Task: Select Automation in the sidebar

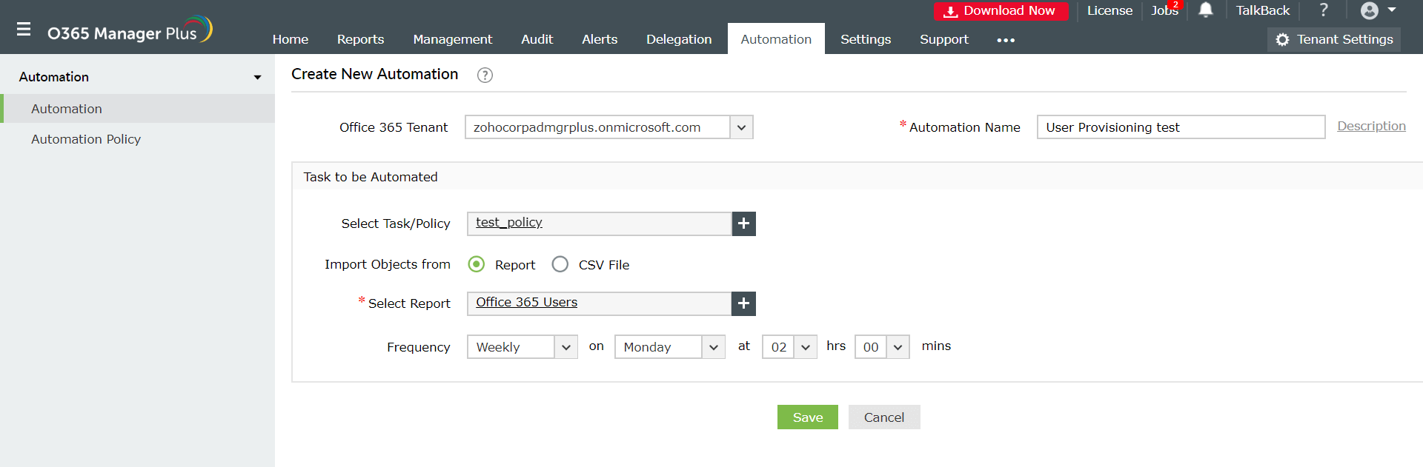Action: click(x=138, y=109)
